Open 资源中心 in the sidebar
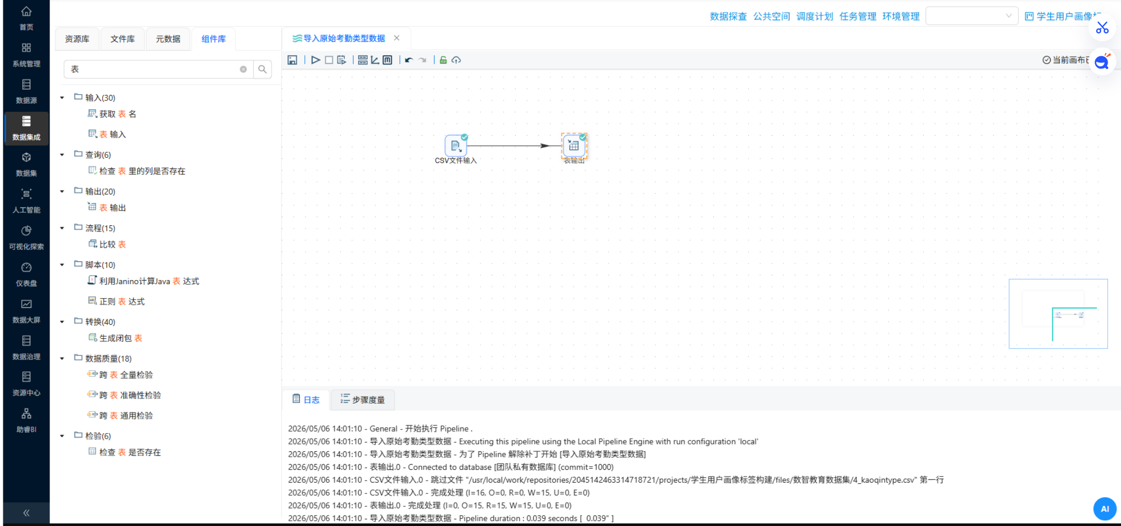The width and height of the screenshot is (1121, 526). click(26, 383)
